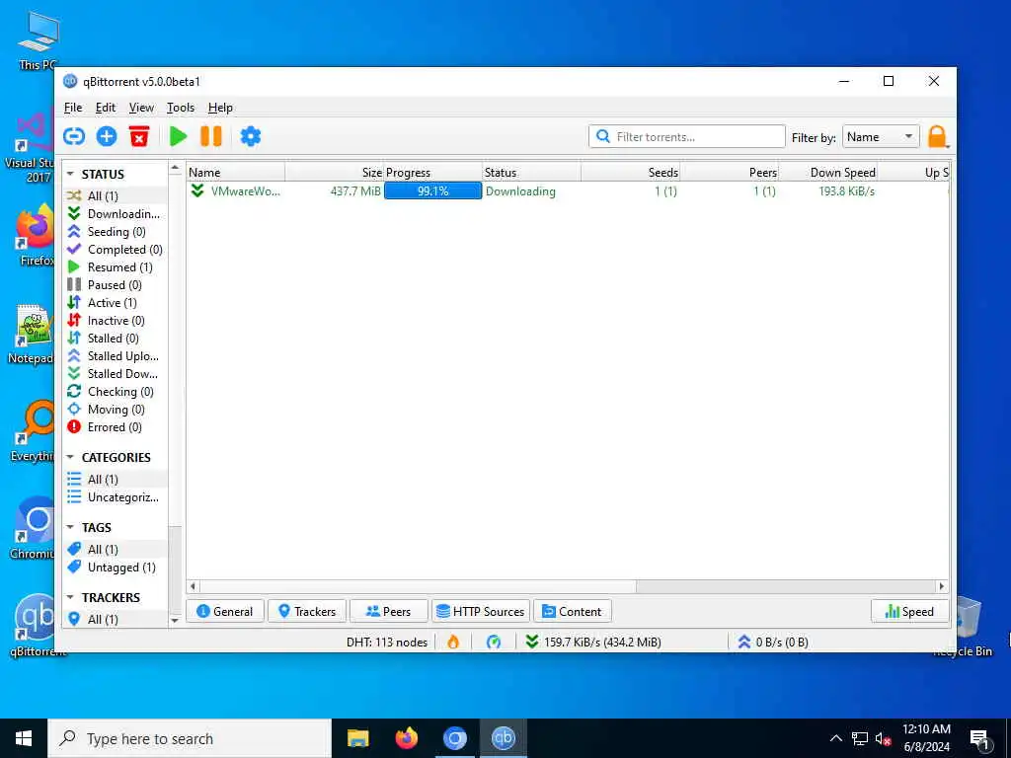Screen dimensions: 1011x758
Task: Sort by the Seeds column header
Action: pyautogui.click(x=631, y=172)
